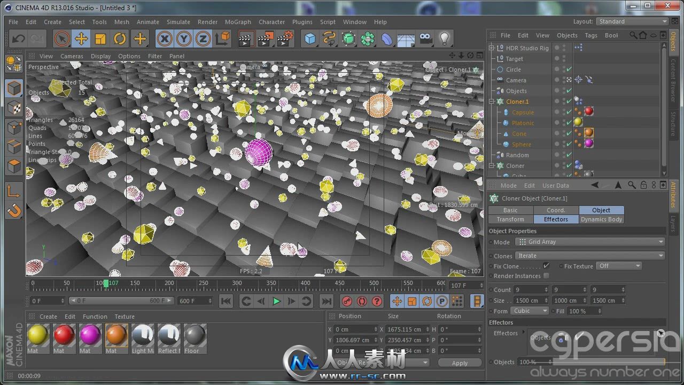This screenshot has height=385, width=684.
Task: Switch to the Coord. tab
Action: click(556, 210)
